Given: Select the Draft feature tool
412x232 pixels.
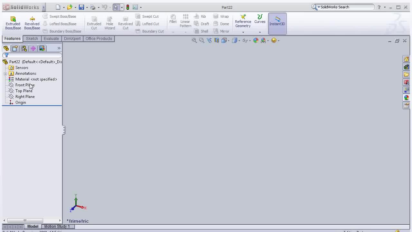Looking at the screenshot, I should click(201, 24).
